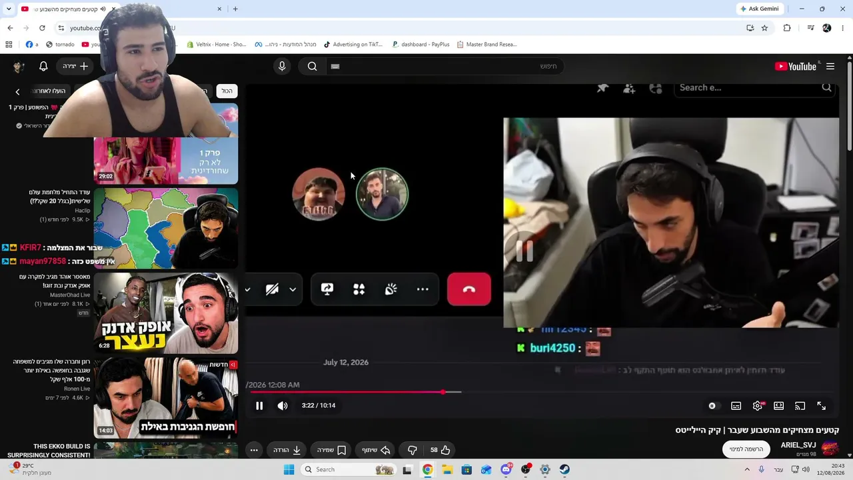Show more filter chips with the arrow

(18, 91)
